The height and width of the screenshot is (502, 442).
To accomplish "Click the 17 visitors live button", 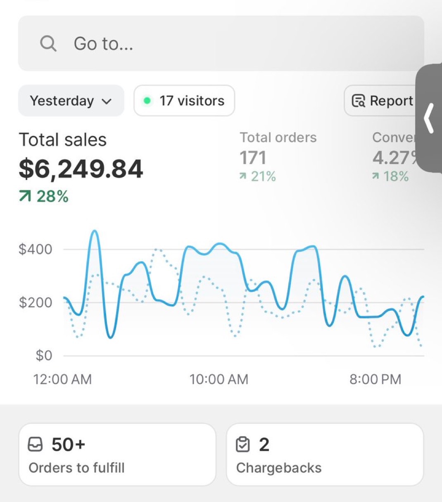I will [184, 101].
